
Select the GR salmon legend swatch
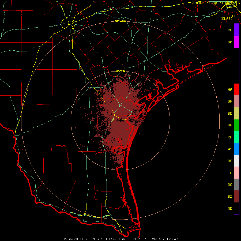click(236, 101)
